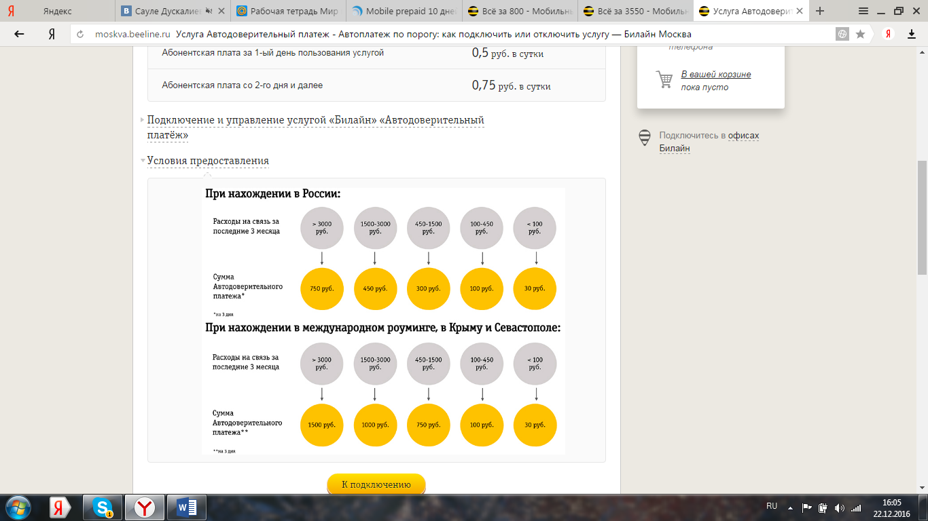This screenshot has width=928, height=521.
Task: Click the roaming 1500 руб. yellow circle
Action: pyautogui.click(x=321, y=425)
